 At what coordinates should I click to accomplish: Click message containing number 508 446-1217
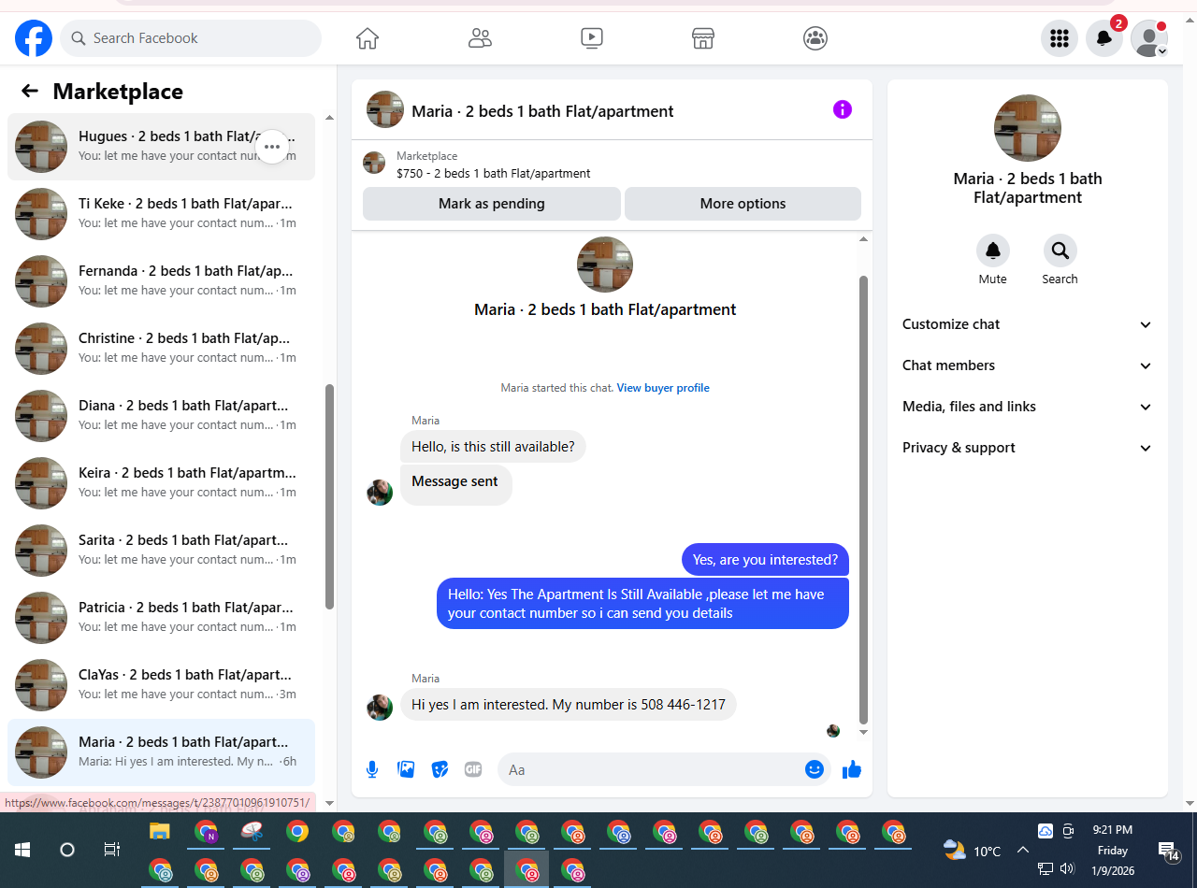click(x=569, y=705)
